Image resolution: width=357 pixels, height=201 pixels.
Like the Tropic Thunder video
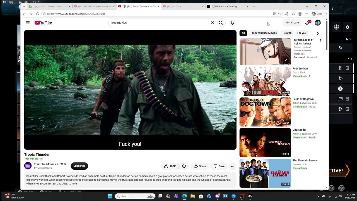(170, 166)
